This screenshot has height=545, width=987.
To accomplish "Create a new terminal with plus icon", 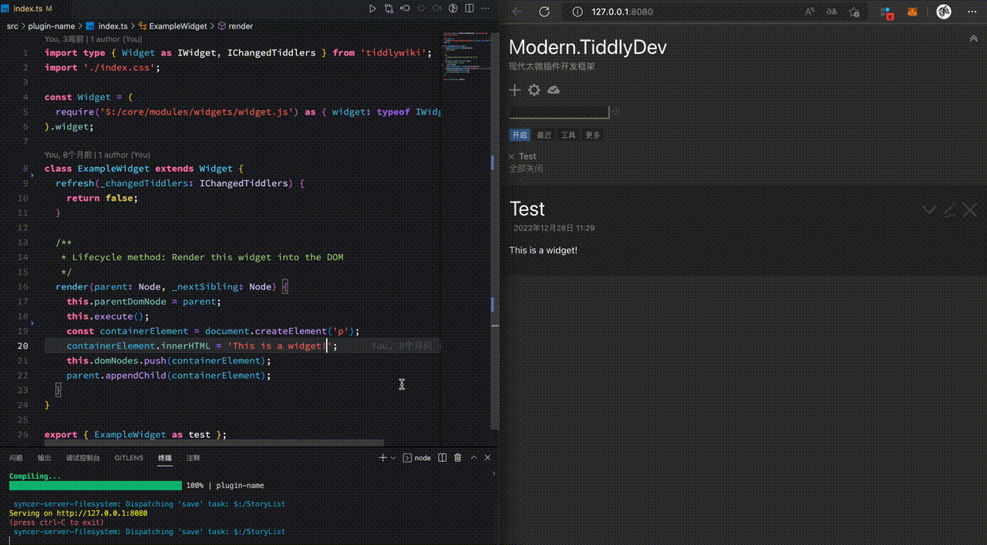I will click(x=382, y=457).
